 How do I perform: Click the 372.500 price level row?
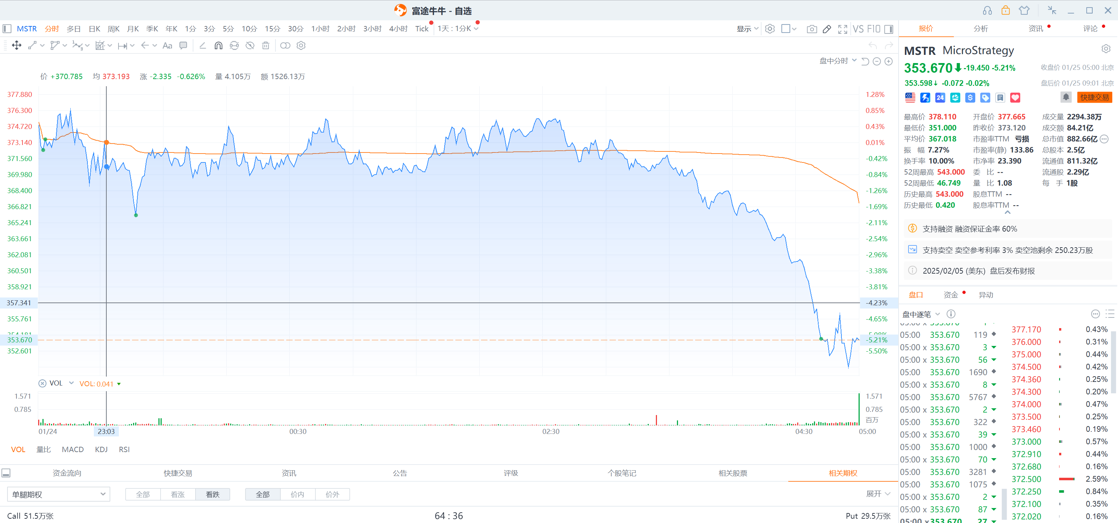1059,479
